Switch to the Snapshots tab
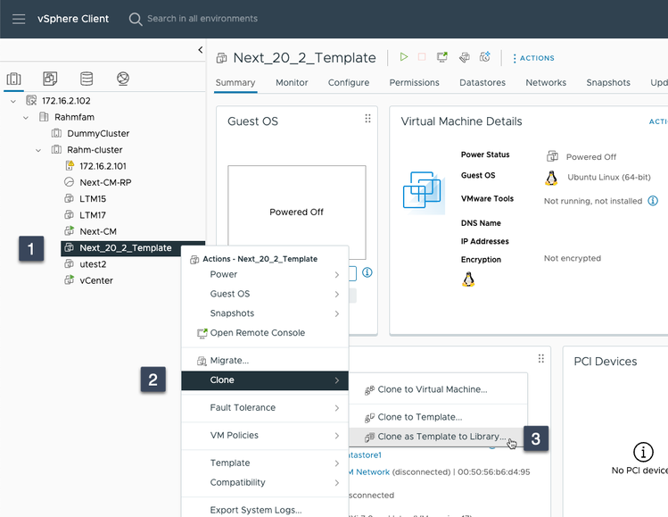668x517 pixels. pos(608,82)
